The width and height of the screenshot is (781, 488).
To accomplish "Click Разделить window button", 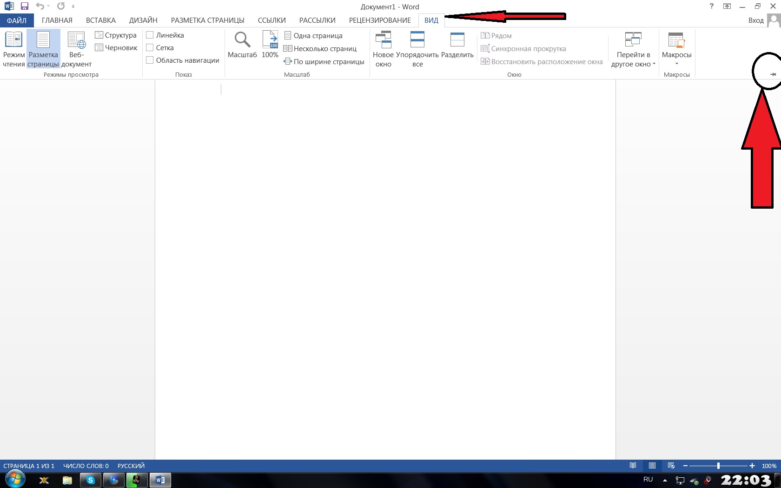I will tap(457, 45).
